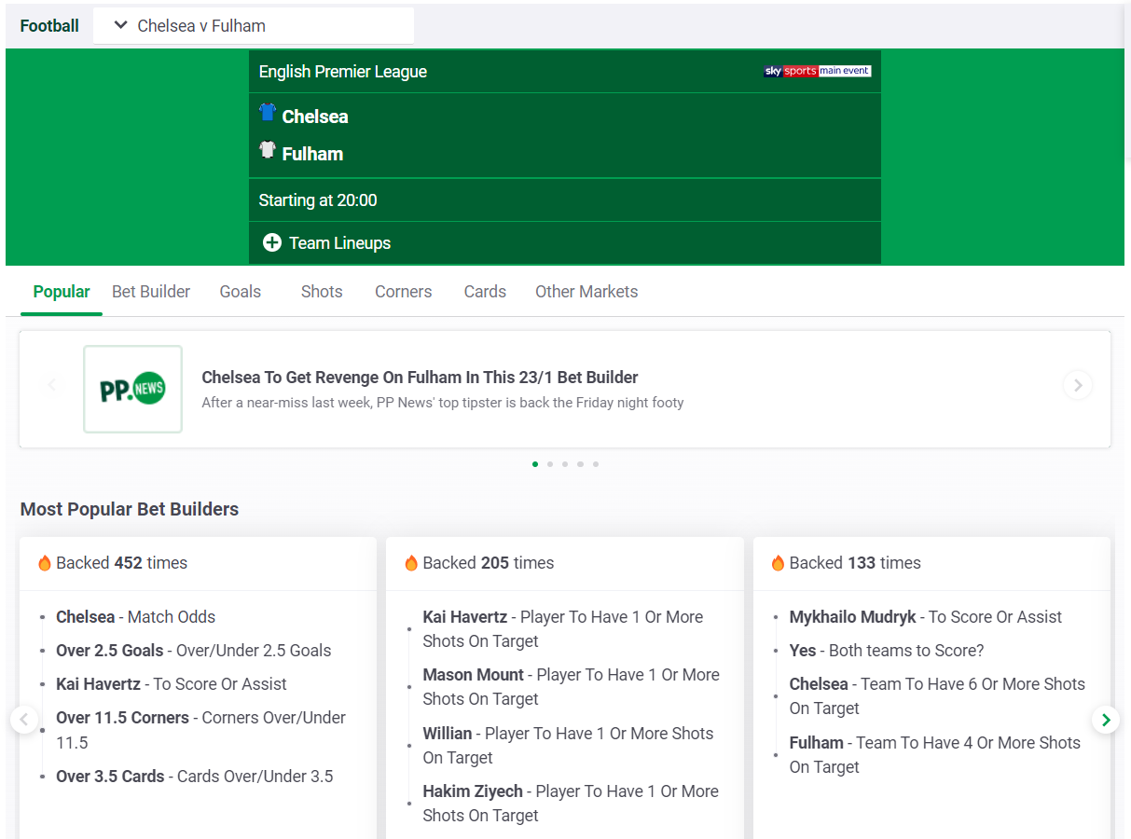Image resolution: width=1131 pixels, height=839 pixels.
Task: Switch to the Shots tab
Action: click(x=322, y=292)
